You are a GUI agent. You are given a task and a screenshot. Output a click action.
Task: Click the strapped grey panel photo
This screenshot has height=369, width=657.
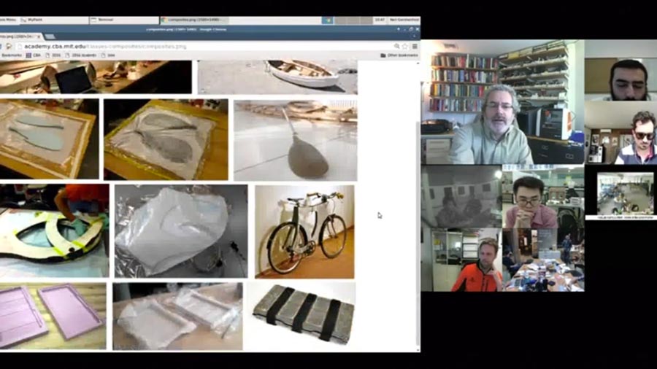(x=301, y=316)
